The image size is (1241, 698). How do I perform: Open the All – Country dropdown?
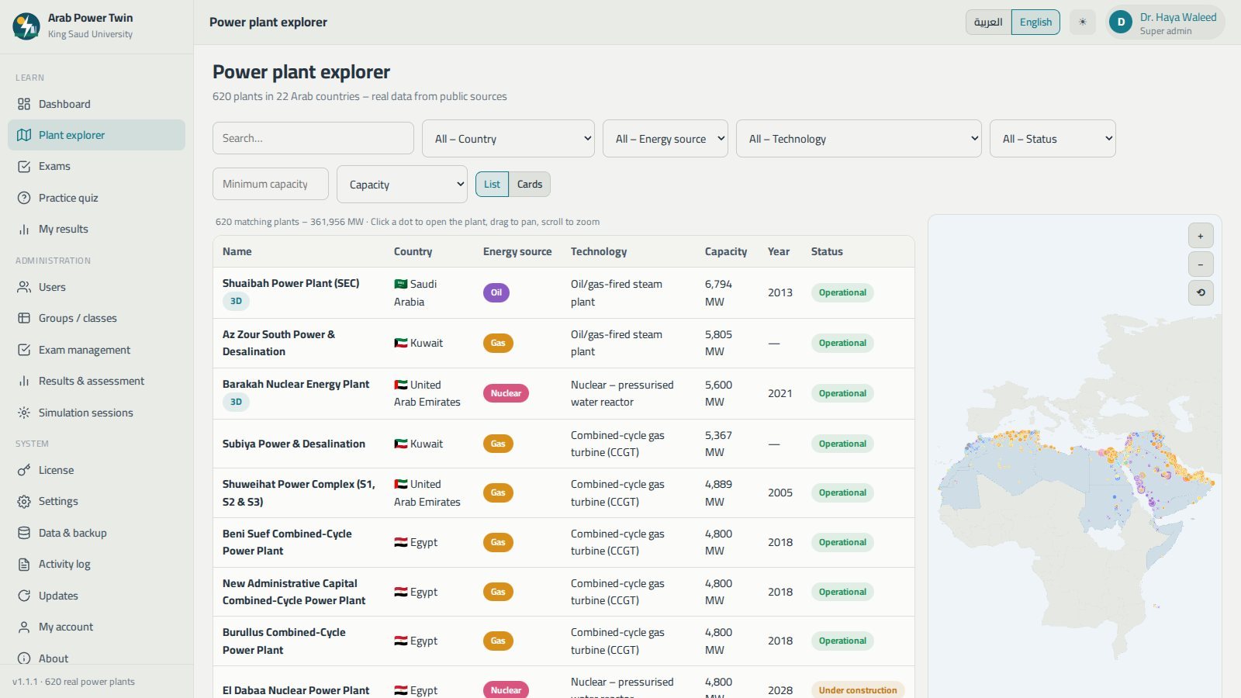508,138
